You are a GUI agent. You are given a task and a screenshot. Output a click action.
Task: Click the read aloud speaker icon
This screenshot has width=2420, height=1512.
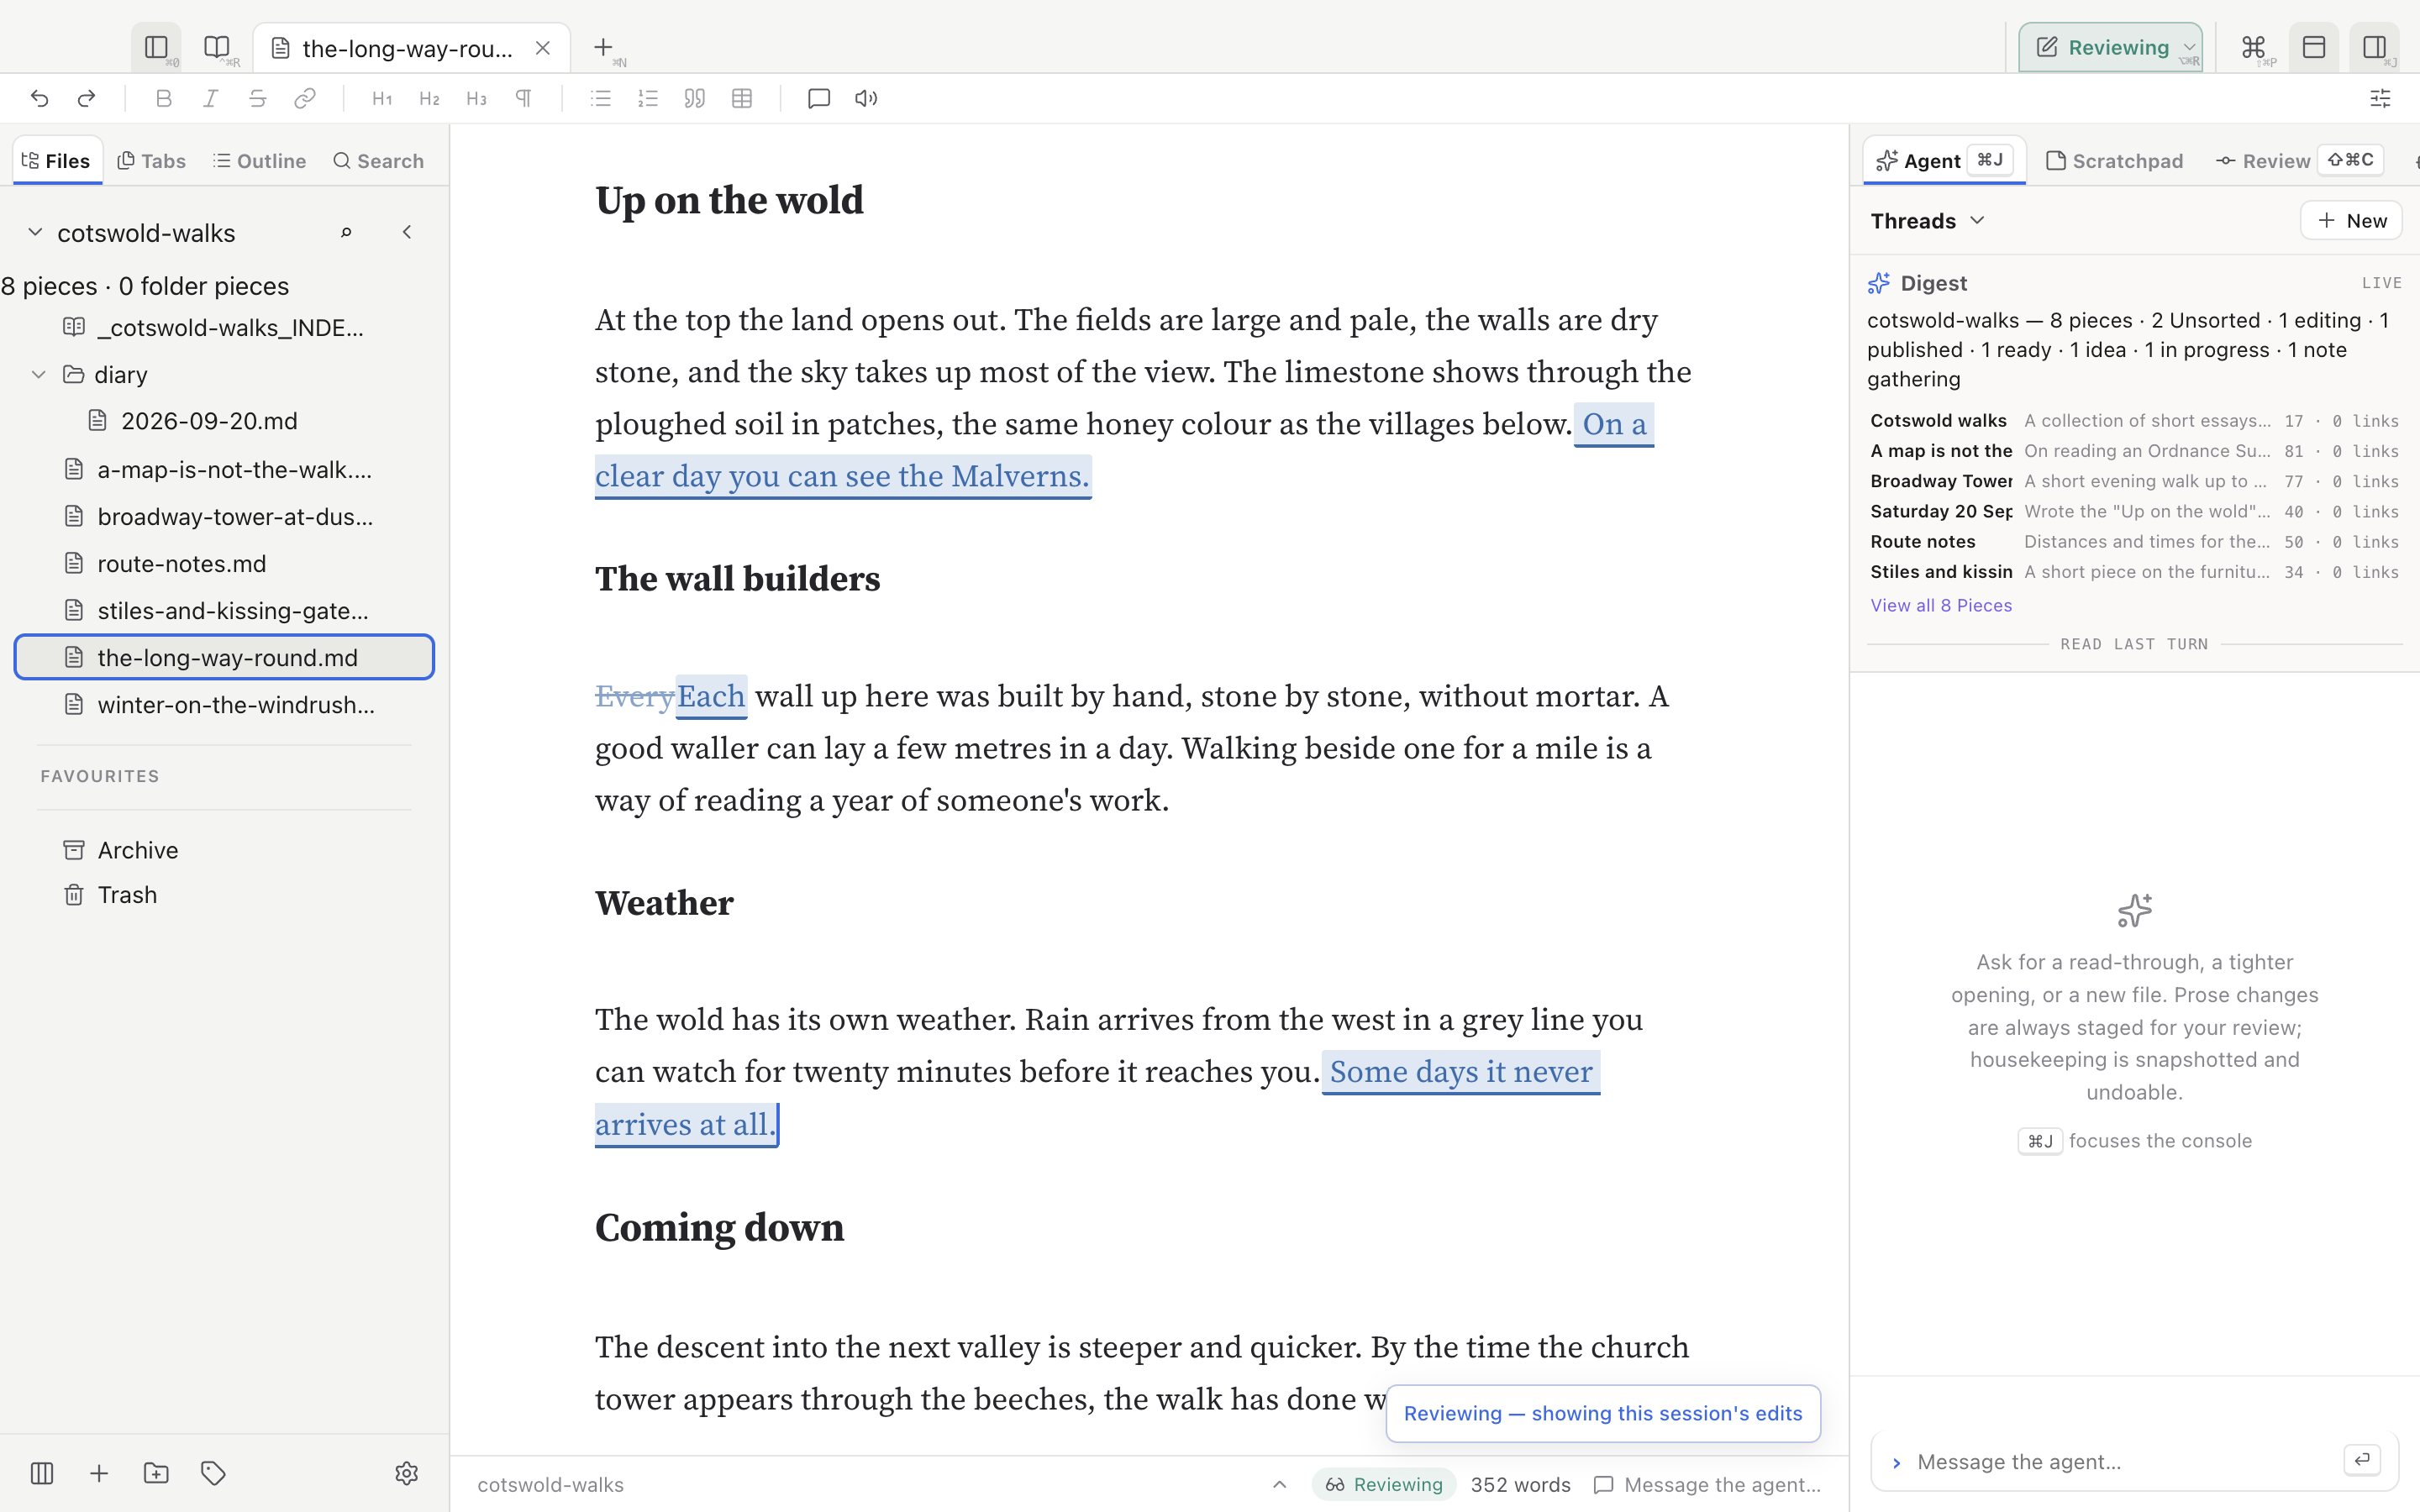click(x=866, y=98)
